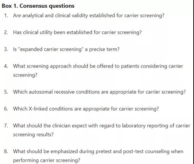Image resolution: width=194 pixels, height=164 pixels.
Task: Click the 'performing carrier screening?' last line
Action: pos(46,161)
